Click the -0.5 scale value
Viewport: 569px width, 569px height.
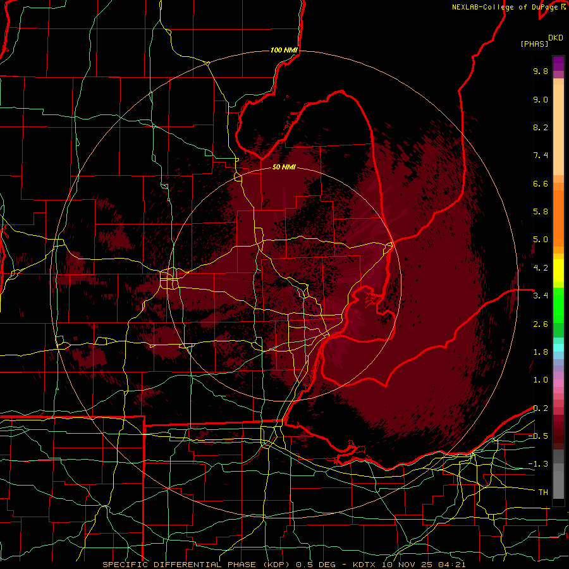click(x=538, y=436)
